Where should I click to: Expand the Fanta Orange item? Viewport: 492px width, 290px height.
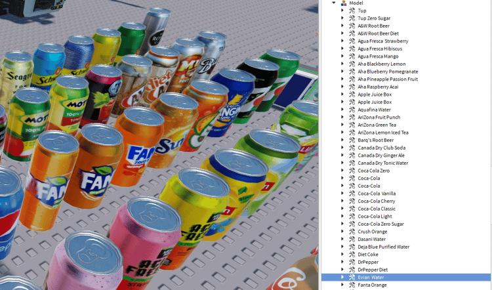(342, 285)
